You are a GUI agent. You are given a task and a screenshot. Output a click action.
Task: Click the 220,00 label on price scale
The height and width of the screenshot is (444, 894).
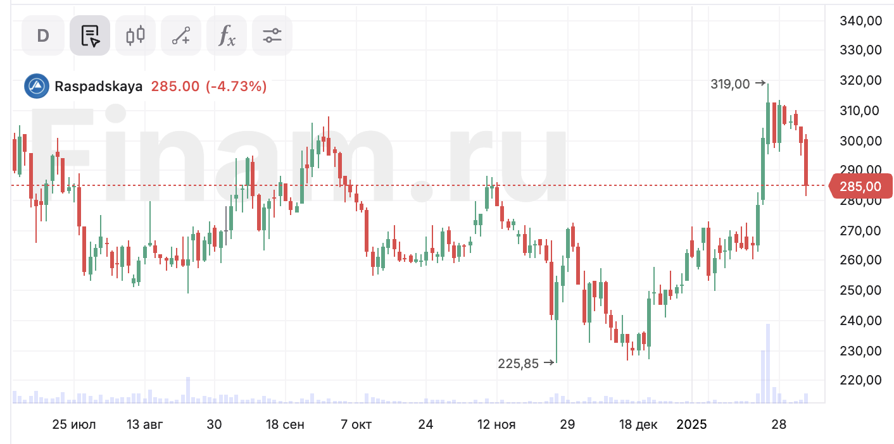point(860,380)
